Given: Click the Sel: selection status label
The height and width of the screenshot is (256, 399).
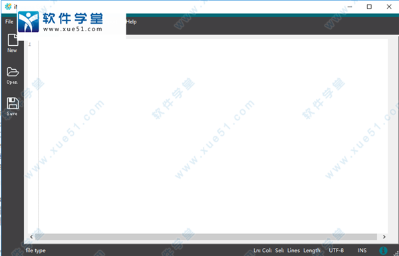Looking at the screenshot, I should 279,251.
